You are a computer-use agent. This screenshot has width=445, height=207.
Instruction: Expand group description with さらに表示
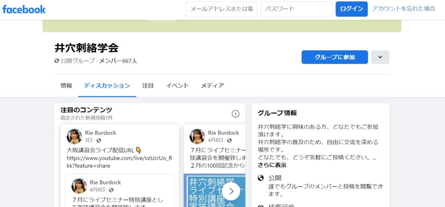(272, 165)
